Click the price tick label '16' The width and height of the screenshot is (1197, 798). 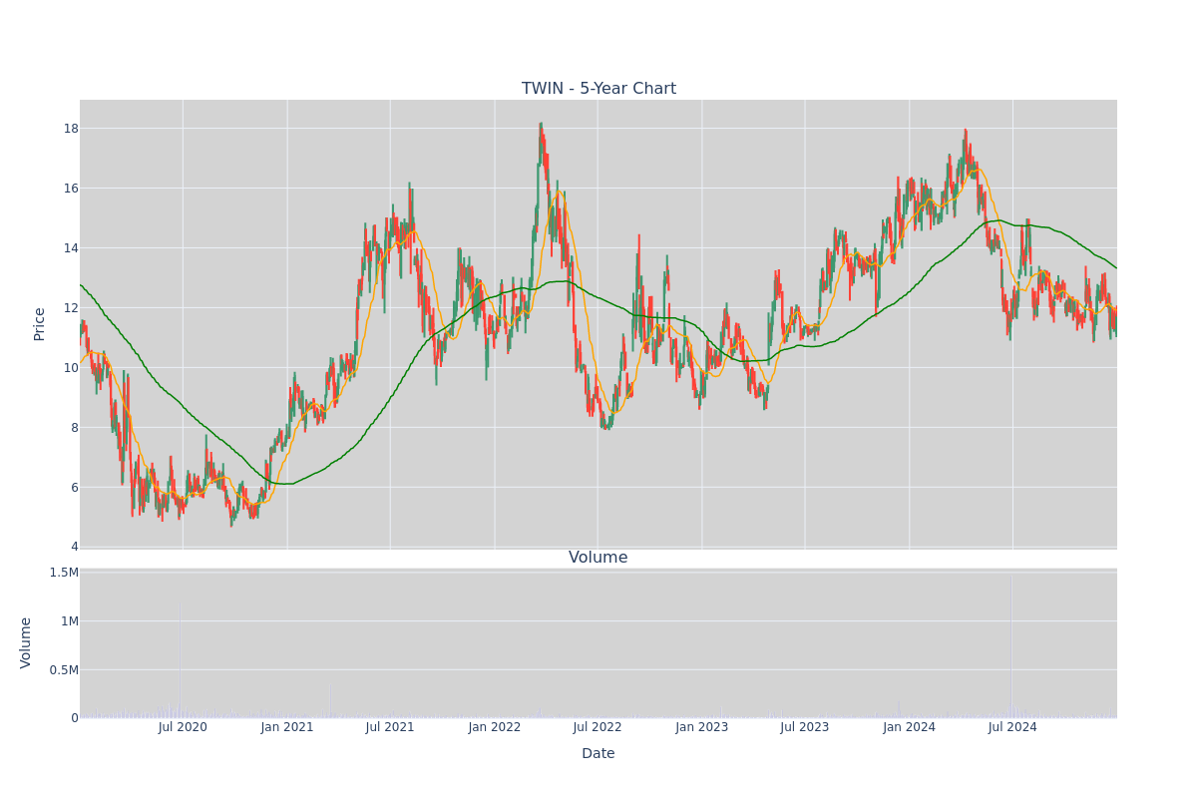71,189
